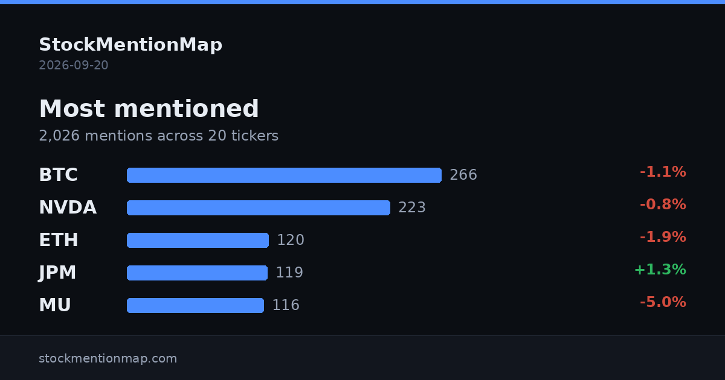Click the Most mentioned heading
Viewport: 725px width, 380px height.
(149, 109)
